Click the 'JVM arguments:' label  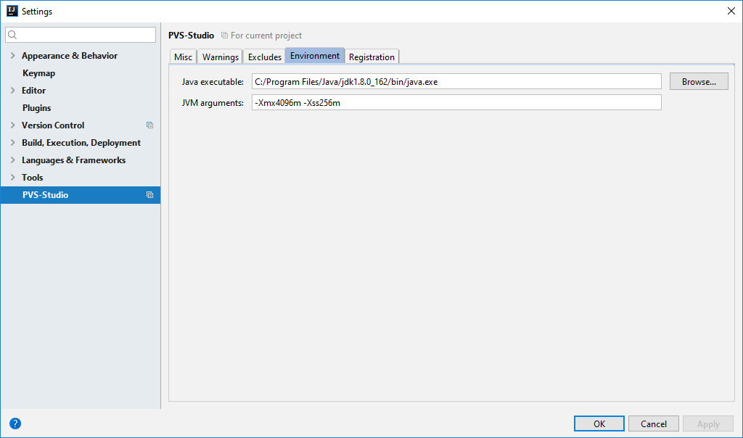click(213, 103)
